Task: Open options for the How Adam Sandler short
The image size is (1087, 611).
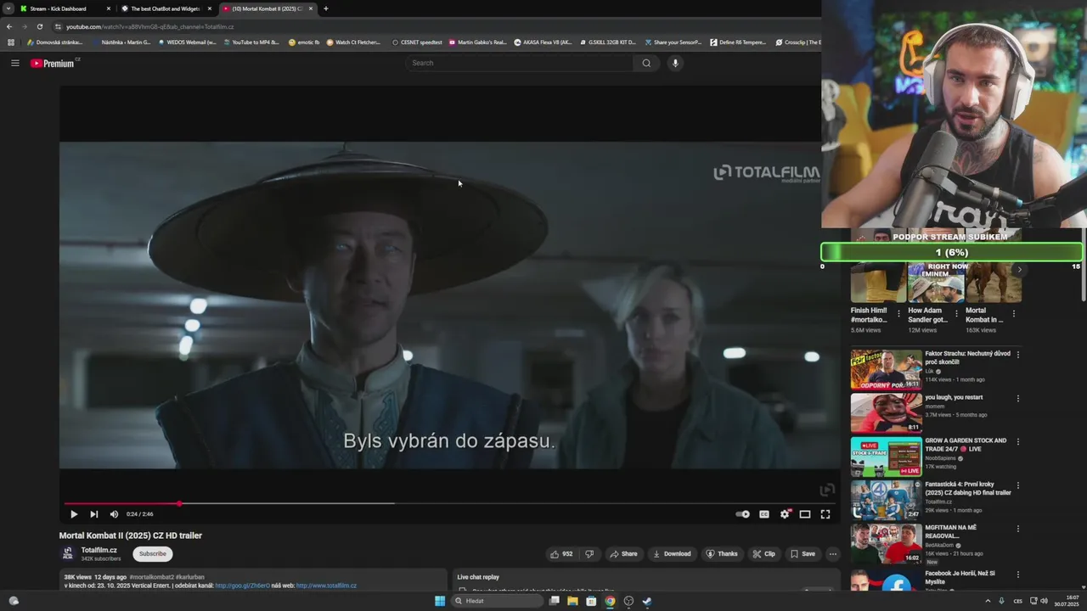Action: coord(956,313)
